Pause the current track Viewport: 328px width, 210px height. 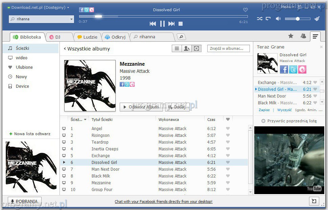pos(162,24)
